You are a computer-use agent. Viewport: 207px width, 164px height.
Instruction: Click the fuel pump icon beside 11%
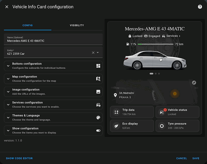pos(128,44)
